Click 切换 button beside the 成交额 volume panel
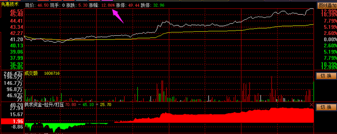The width and height of the screenshot is (337, 134). click(x=326, y=76)
